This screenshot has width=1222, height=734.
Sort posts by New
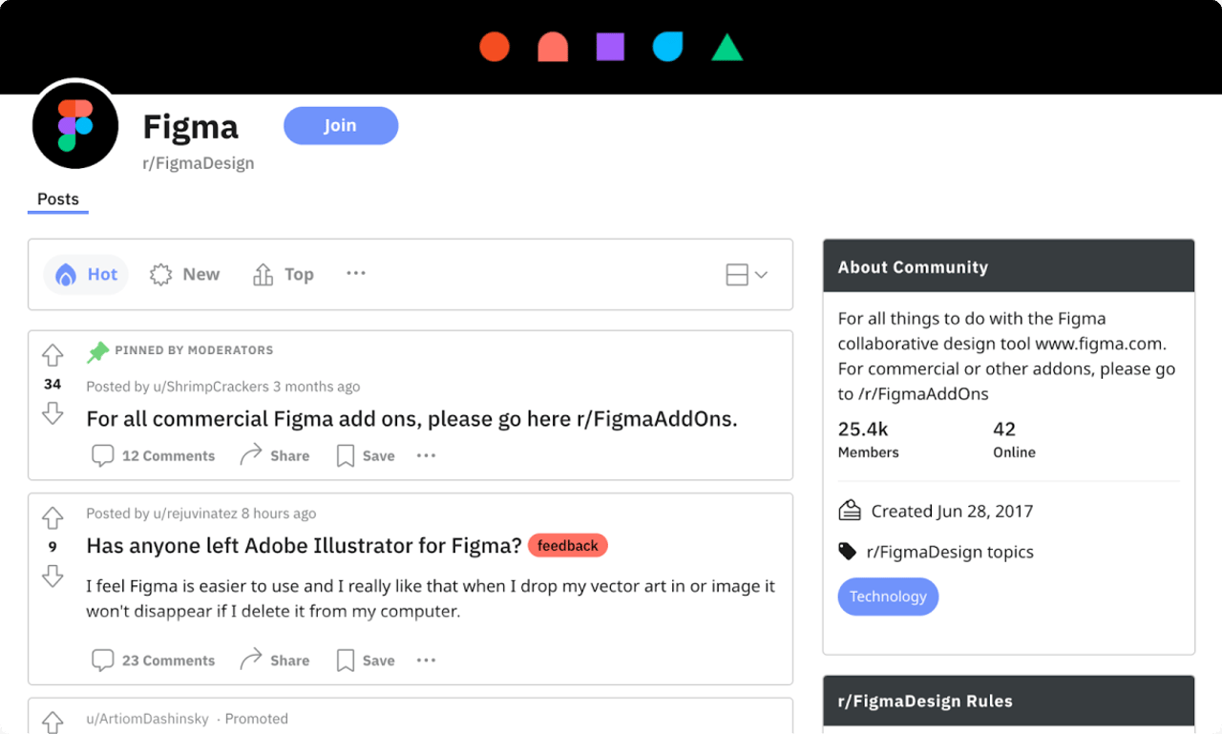(184, 274)
